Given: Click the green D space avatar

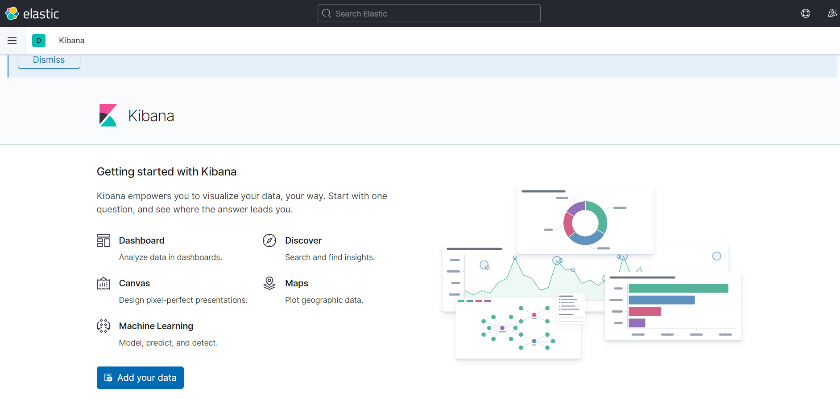Looking at the screenshot, I should [39, 41].
